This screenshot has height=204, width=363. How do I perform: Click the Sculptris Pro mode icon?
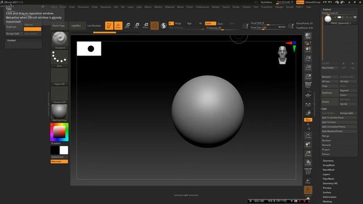point(164,25)
